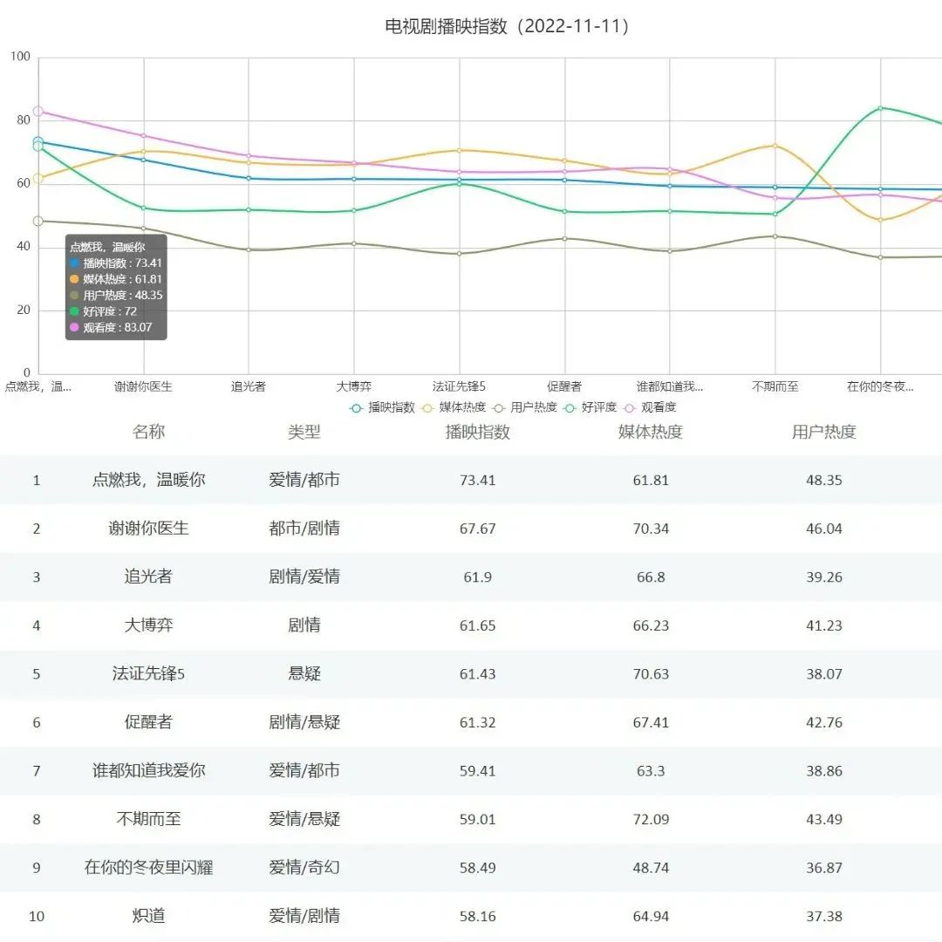Toggle the 播映指数 series in chart legend
Screen dimensions: 942x942
383,407
